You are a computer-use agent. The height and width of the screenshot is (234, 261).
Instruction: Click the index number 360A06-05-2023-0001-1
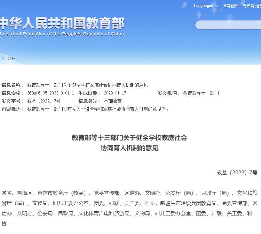pos(51,93)
